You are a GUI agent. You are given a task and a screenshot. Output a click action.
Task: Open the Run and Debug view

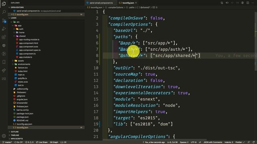pyautogui.click(x=4, y=29)
